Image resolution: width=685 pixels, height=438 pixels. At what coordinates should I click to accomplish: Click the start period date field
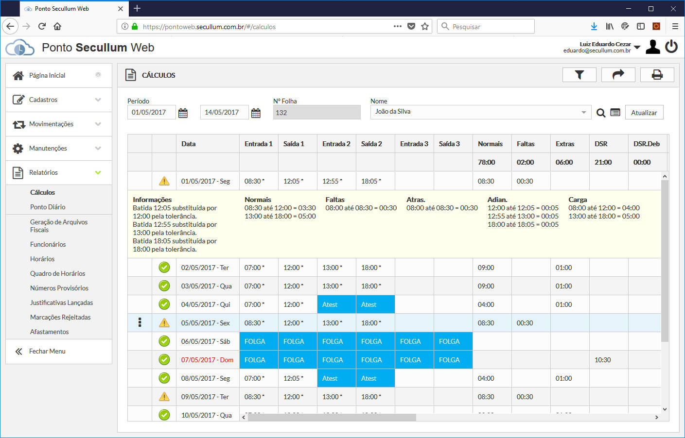pyautogui.click(x=151, y=112)
